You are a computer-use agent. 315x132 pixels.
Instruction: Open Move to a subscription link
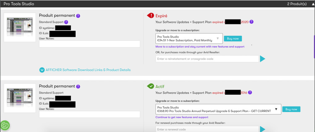[200, 47]
